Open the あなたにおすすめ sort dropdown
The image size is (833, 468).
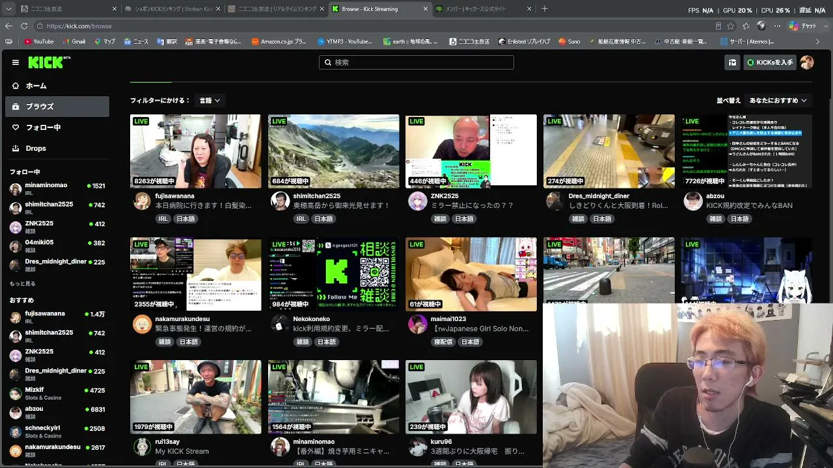(x=778, y=101)
